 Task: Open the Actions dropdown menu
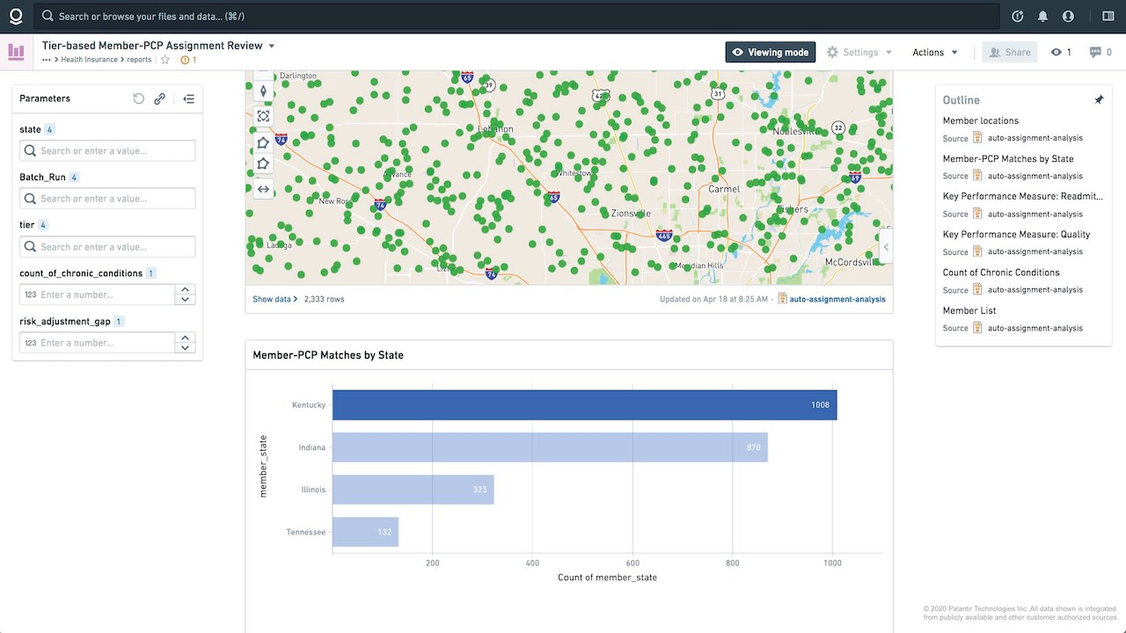pyautogui.click(x=935, y=53)
